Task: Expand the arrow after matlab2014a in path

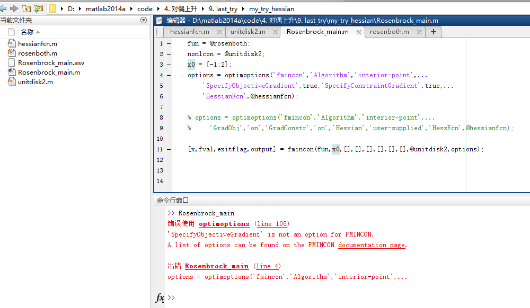Action: pyautogui.click(x=131, y=9)
